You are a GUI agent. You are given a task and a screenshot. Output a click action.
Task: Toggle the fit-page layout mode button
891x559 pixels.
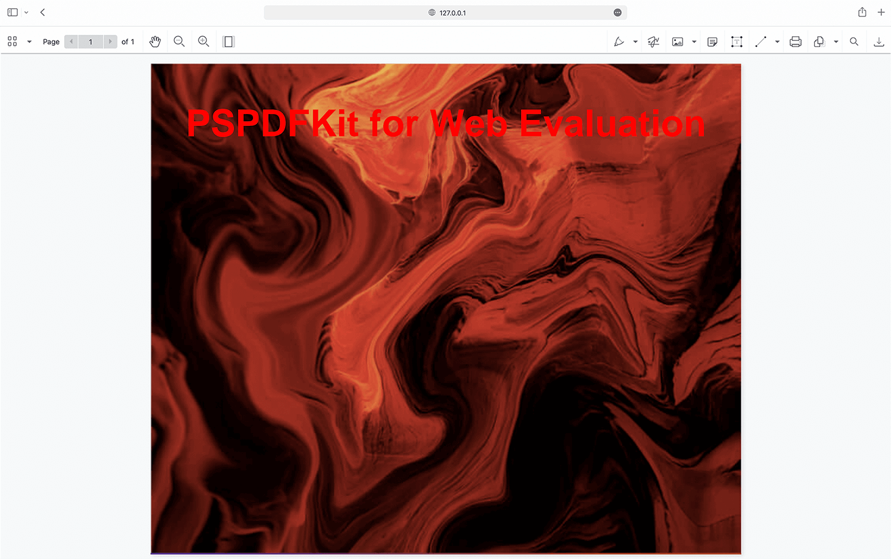tap(228, 42)
